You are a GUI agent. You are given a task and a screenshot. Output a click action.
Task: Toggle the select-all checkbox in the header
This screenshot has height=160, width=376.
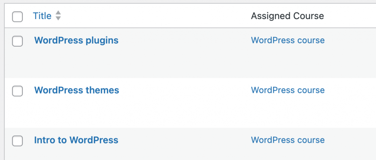[17, 17]
